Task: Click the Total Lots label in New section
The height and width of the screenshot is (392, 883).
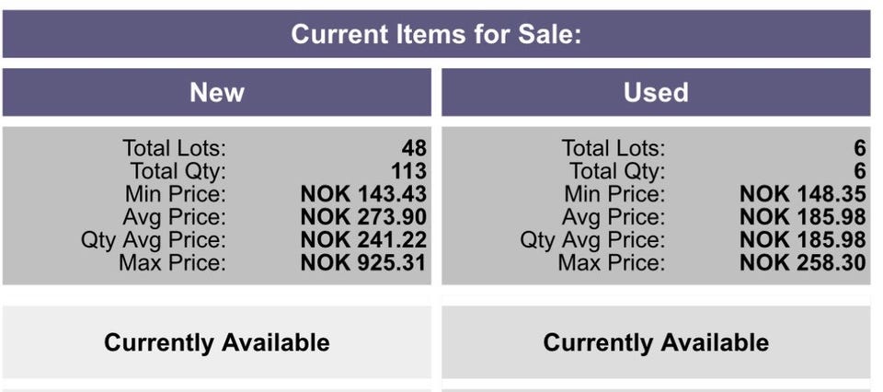Action: coord(174,148)
